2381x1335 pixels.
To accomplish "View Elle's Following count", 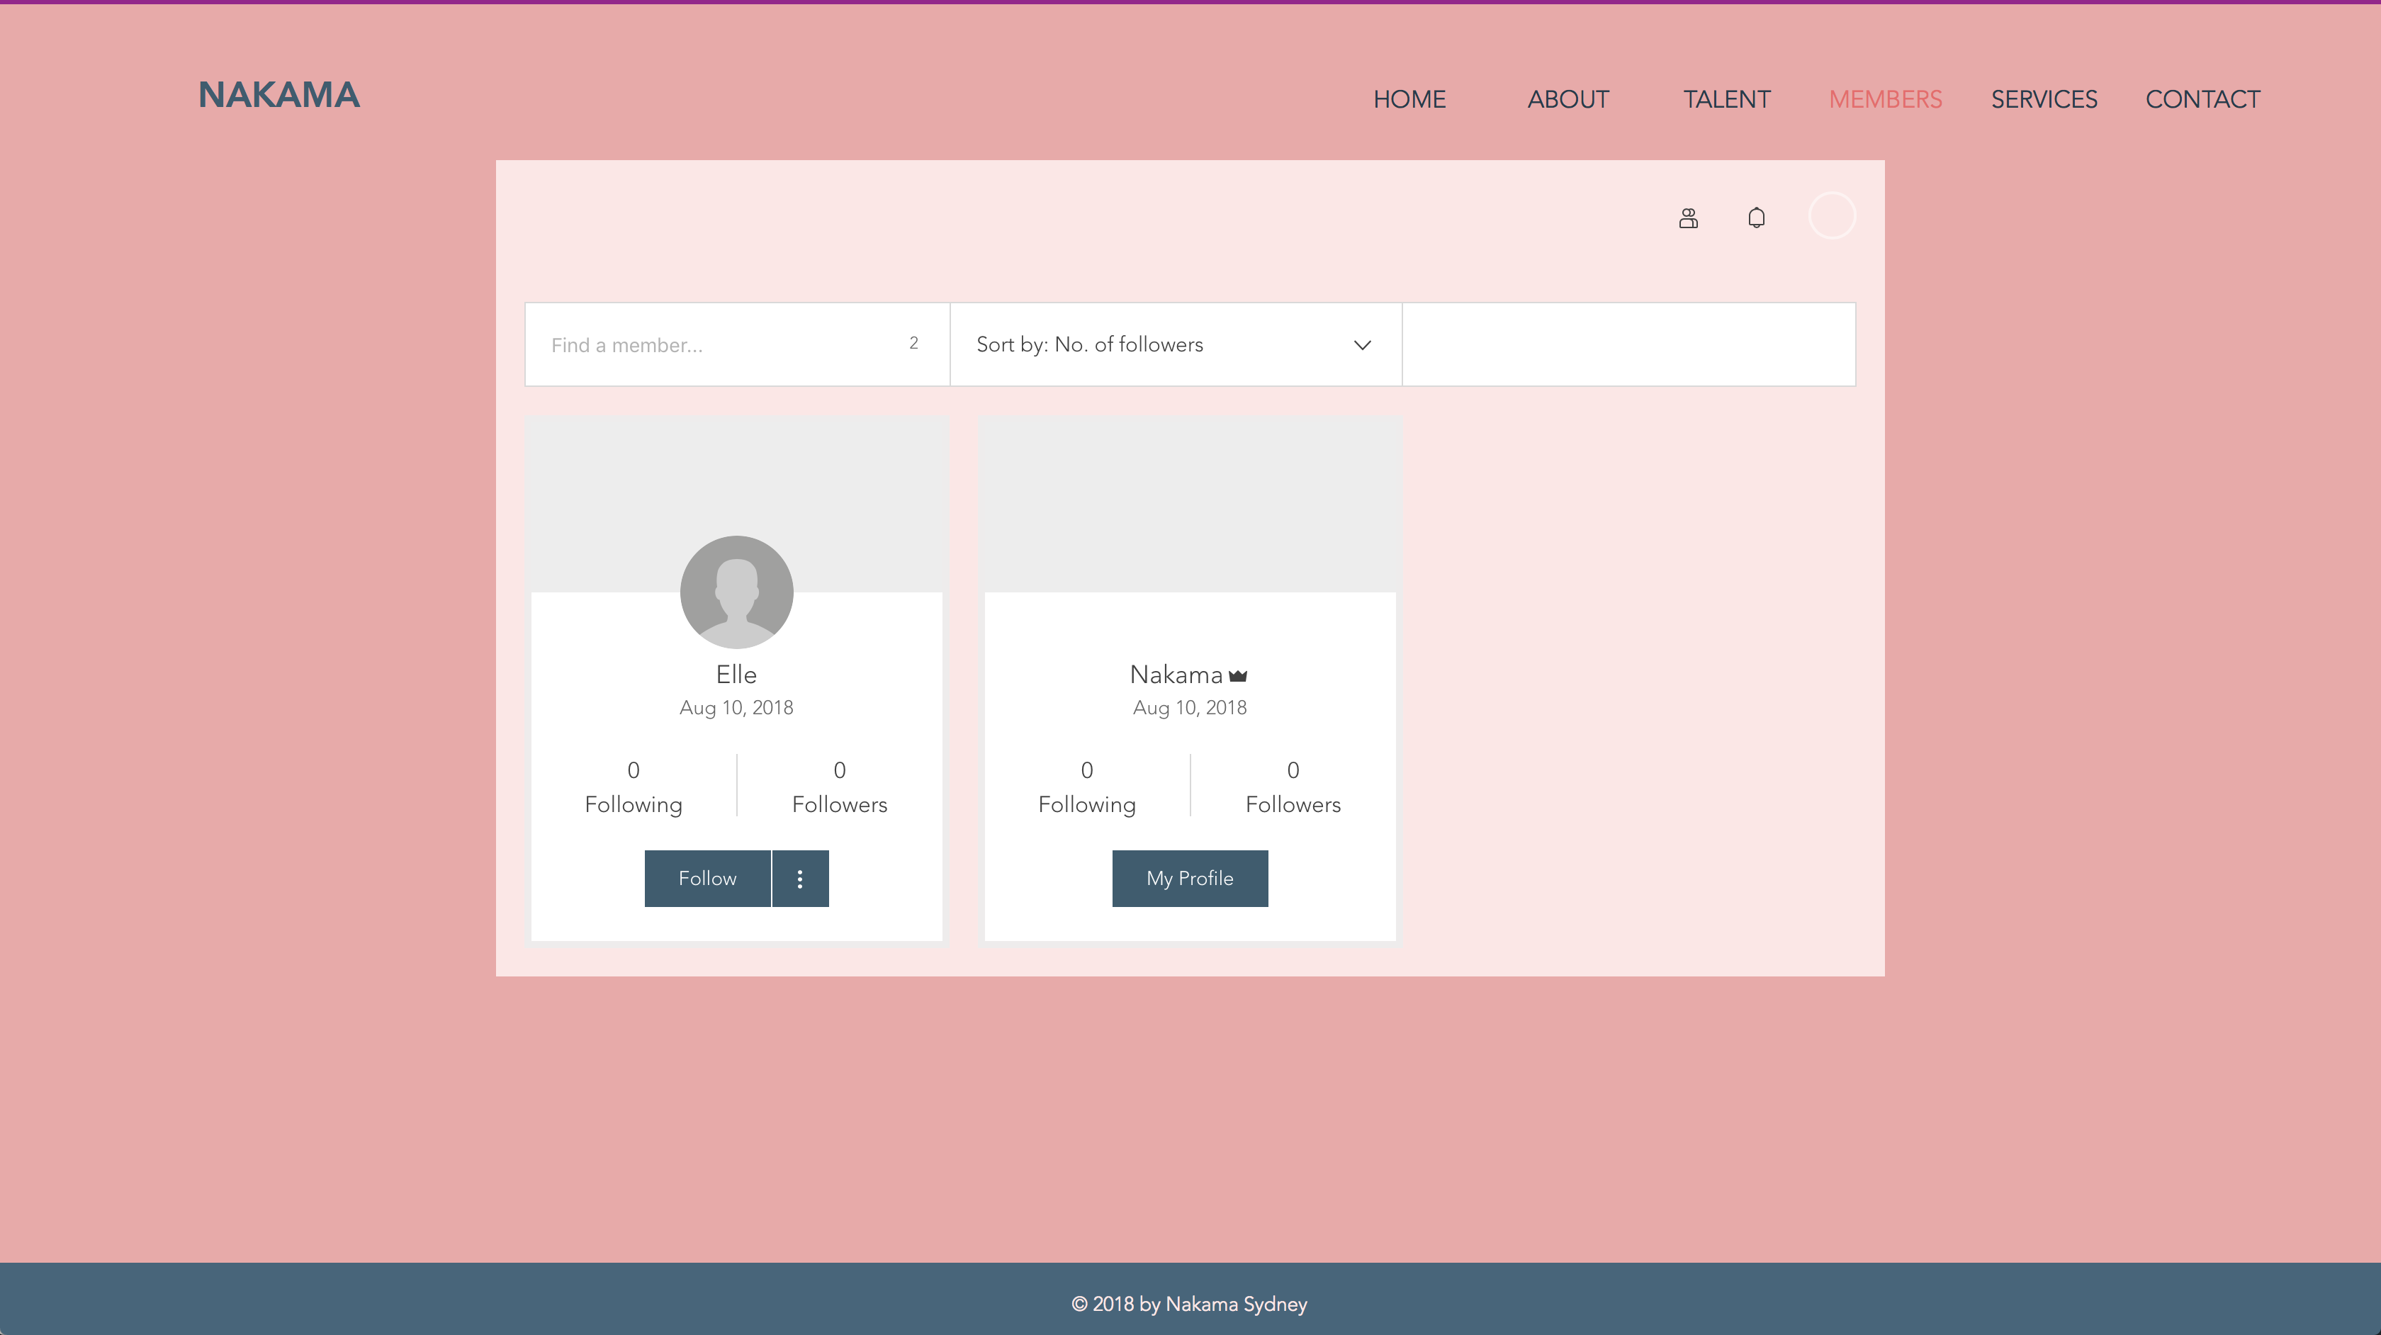I will (633, 787).
